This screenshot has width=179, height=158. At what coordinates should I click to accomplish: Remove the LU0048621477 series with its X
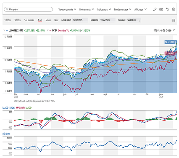pyautogui.click(x=4, y=30)
